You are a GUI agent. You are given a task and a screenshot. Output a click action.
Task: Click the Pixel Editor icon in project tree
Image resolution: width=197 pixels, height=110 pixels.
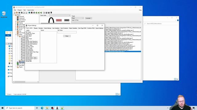[18, 65]
